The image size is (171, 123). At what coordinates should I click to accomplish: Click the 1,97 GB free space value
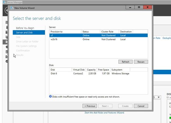(105, 73)
